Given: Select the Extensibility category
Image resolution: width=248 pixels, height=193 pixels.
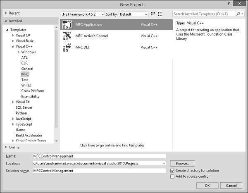Looking at the screenshot, I should pyautogui.click(x=30, y=97).
